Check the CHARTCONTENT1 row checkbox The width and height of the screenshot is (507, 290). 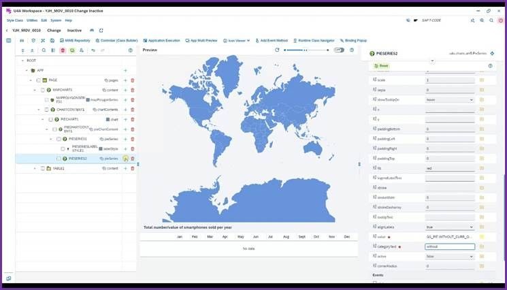pos(46,110)
